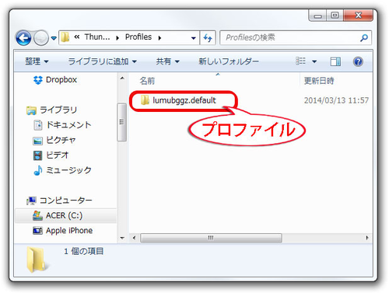The width and height of the screenshot is (389, 293).
Task: Click the large folder icon in details pane
Action: point(37,260)
